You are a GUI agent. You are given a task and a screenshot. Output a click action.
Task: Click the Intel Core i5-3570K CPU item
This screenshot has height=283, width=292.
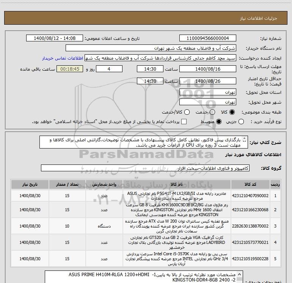pyautogui.click(x=177, y=259)
